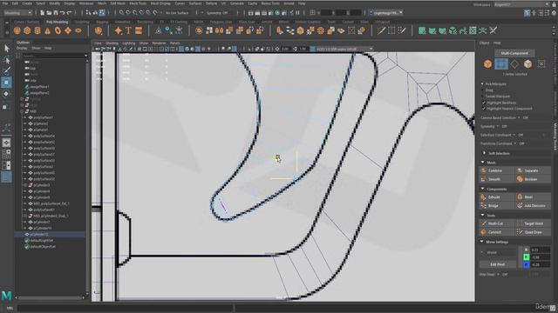
Task: Click the Multi-Cut shelf knife icon
Action: point(381,31)
